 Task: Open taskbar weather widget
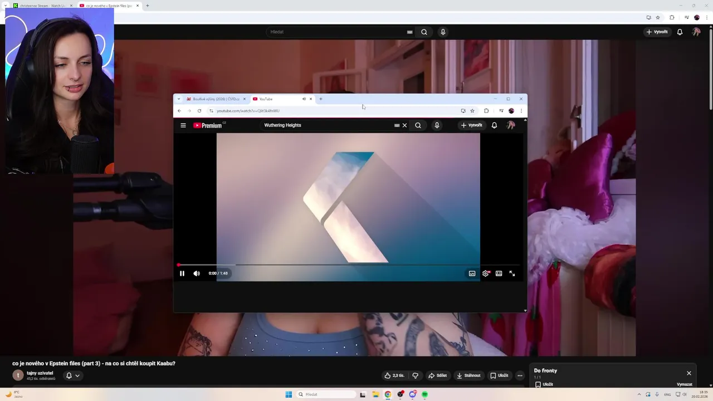click(14, 394)
